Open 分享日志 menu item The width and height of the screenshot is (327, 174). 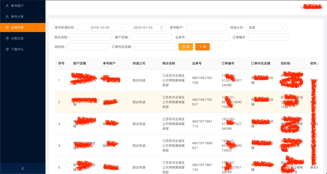click(x=17, y=39)
